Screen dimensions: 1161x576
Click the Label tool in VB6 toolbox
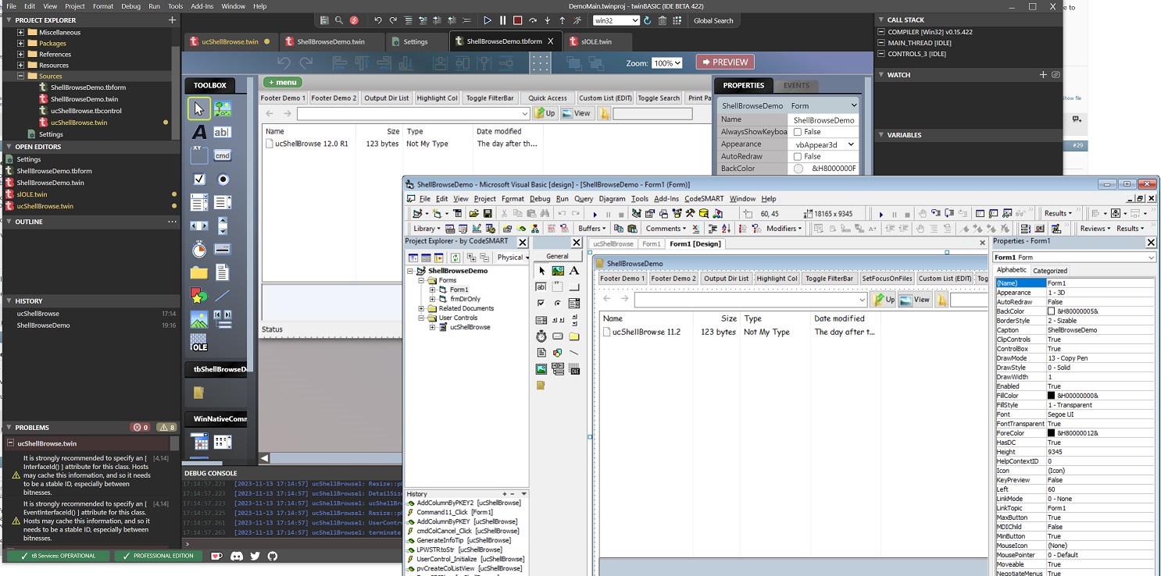point(574,271)
